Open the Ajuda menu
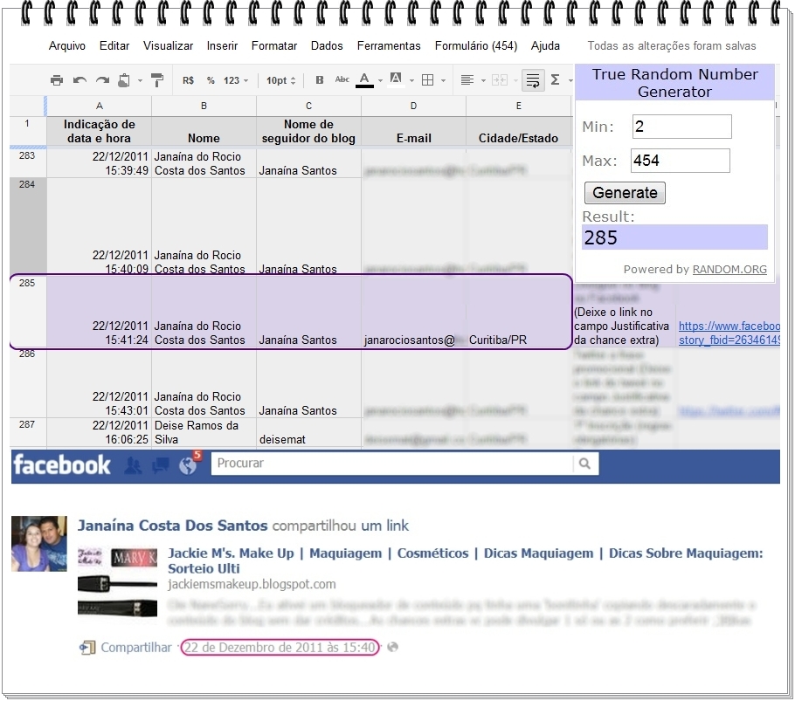 tap(545, 45)
